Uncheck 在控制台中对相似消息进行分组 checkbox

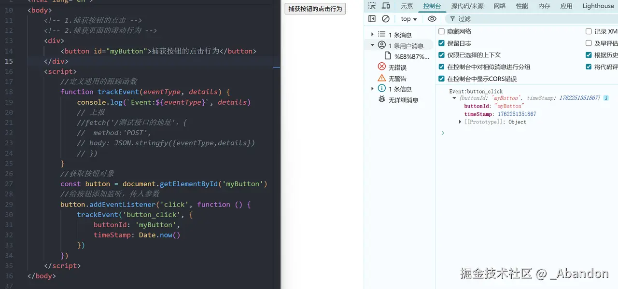(441, 67)
